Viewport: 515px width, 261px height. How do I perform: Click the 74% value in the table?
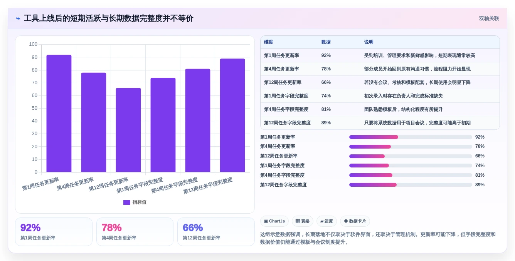[x=326, y=96]
